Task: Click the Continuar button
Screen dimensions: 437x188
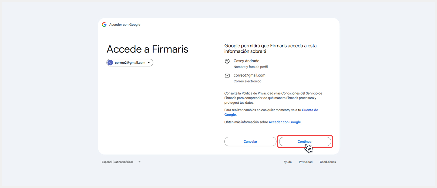Action: click(305, 142)
